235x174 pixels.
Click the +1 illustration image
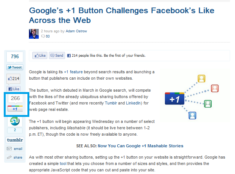click(193, 97)
